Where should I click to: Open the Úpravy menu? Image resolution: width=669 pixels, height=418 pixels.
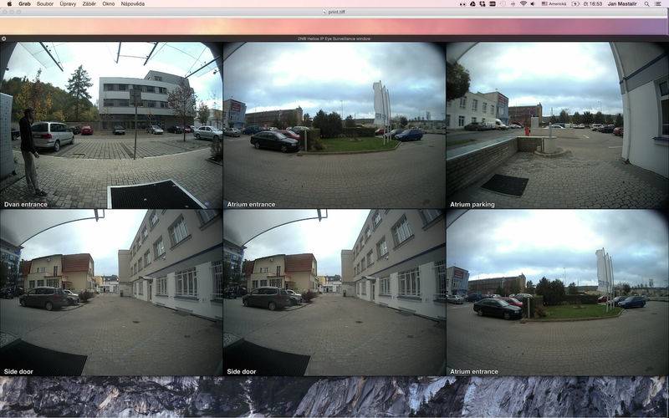[68, 3]
